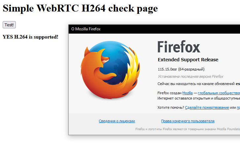Open the Mozilla link in About dialog
The height and width of the screenshot is (145, 240).
click(188, 93)
